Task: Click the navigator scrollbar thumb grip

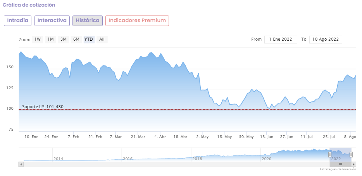Action: pyautogui.click(x=340, y=164)
